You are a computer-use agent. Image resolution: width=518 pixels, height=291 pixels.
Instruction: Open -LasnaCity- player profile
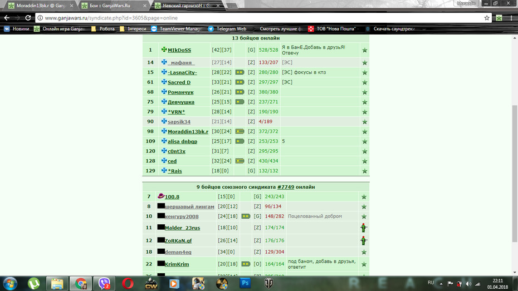point(182,72)
